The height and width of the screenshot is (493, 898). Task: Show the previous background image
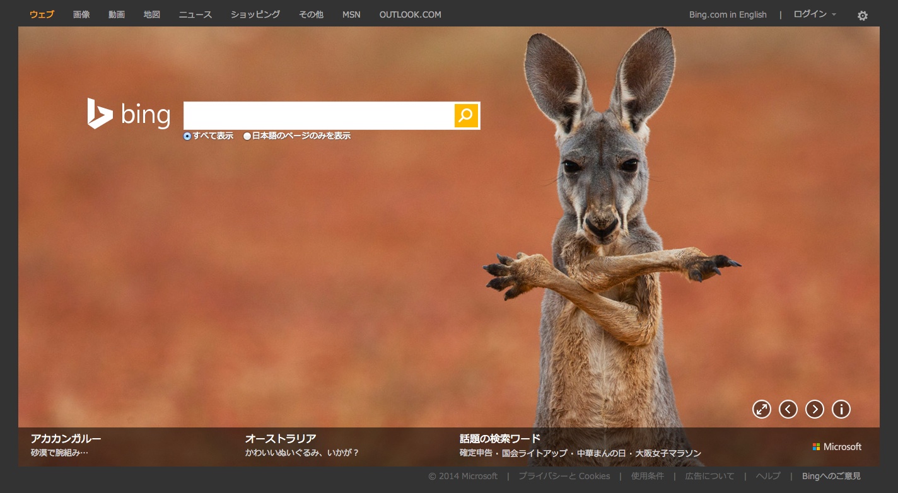[788, 409]
